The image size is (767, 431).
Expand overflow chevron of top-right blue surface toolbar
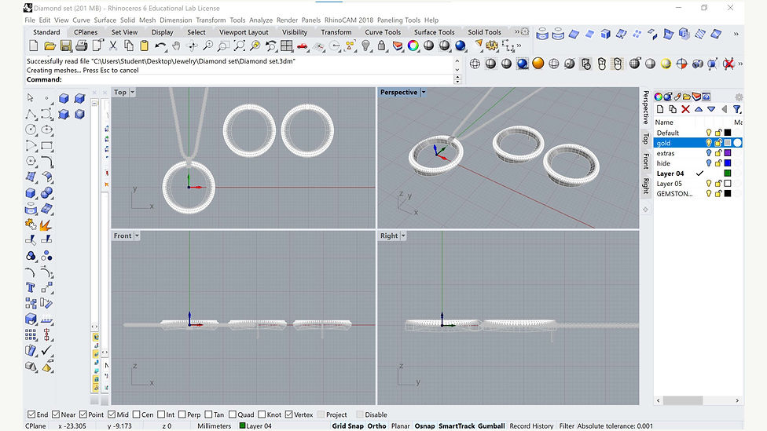click(736, 34)
